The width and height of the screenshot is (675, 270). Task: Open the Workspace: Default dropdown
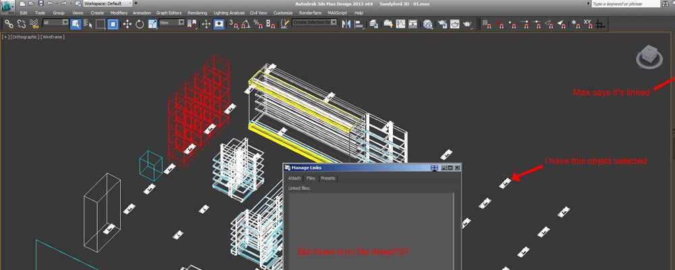pos(107,4)
